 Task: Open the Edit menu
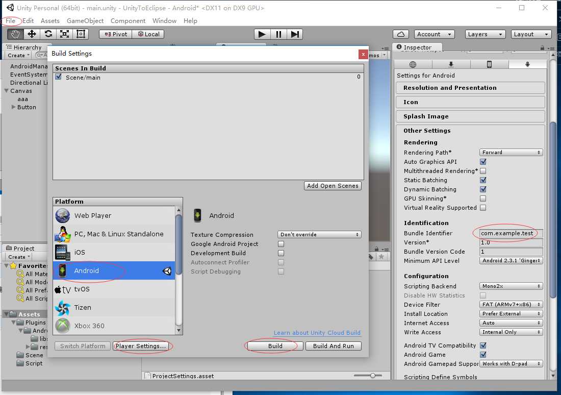[x=28, y=21]
